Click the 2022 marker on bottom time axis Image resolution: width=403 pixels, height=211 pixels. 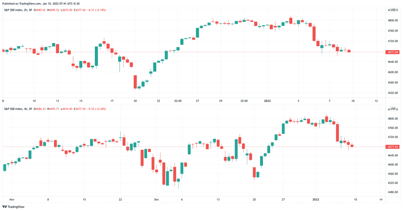point(316,200)
